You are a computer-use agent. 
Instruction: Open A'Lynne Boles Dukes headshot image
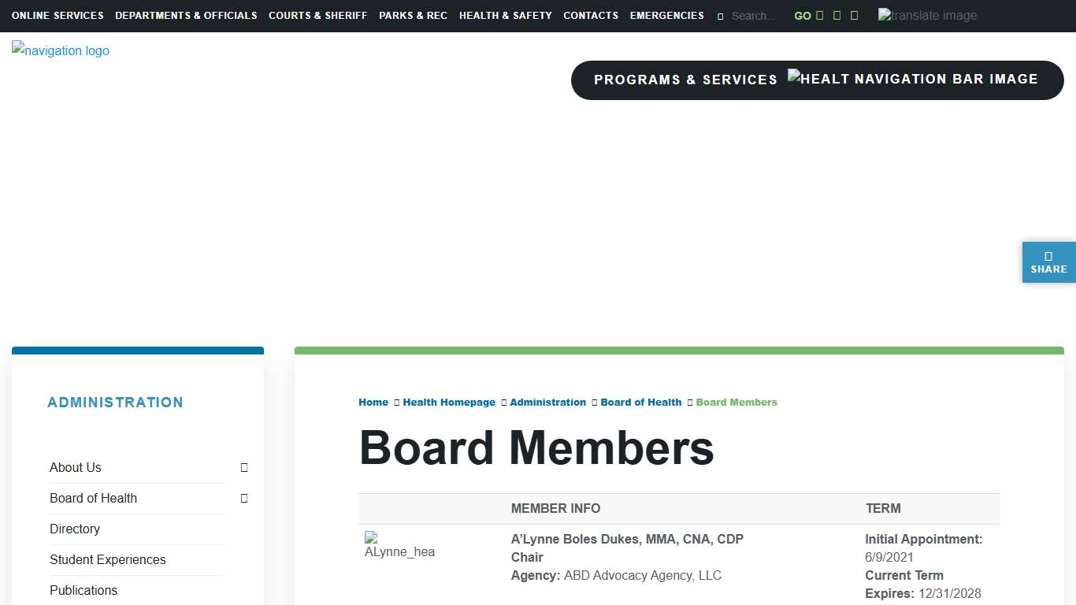pos(399,545)
